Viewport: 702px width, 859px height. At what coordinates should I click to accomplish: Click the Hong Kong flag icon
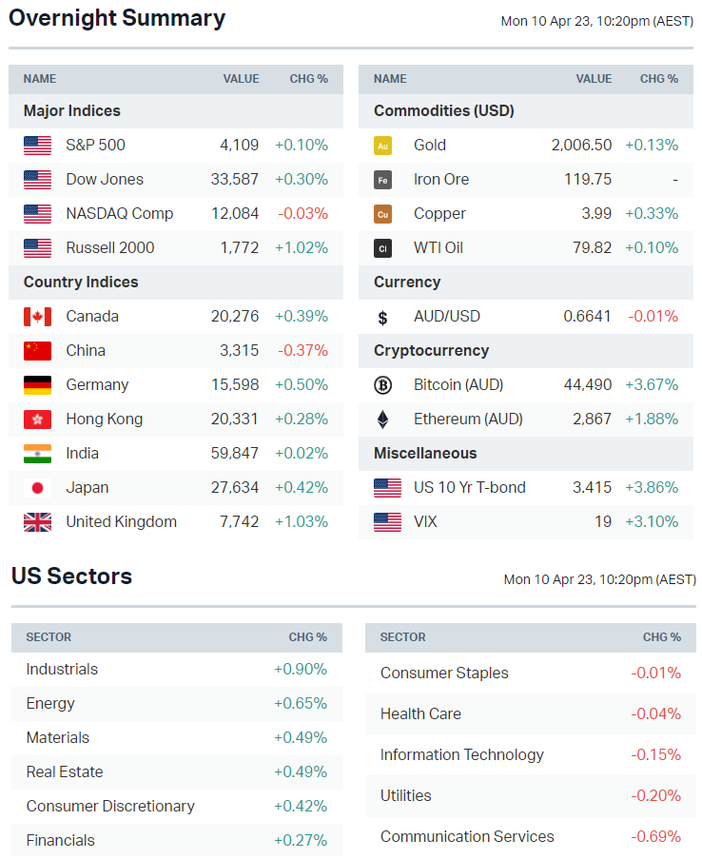[x=37, y=420]
